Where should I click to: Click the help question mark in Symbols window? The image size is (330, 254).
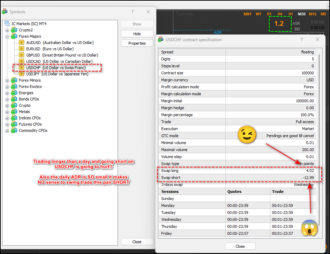[133, 12]
